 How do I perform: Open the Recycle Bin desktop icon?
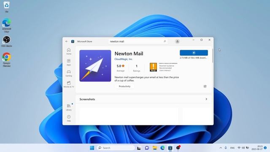7,7
